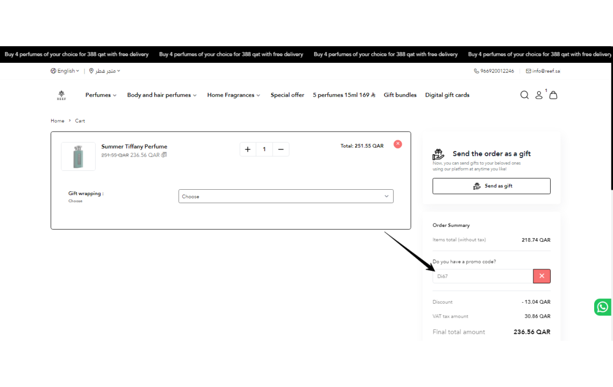Expand the Perfumes menu
613x387 pixels.
101,95
